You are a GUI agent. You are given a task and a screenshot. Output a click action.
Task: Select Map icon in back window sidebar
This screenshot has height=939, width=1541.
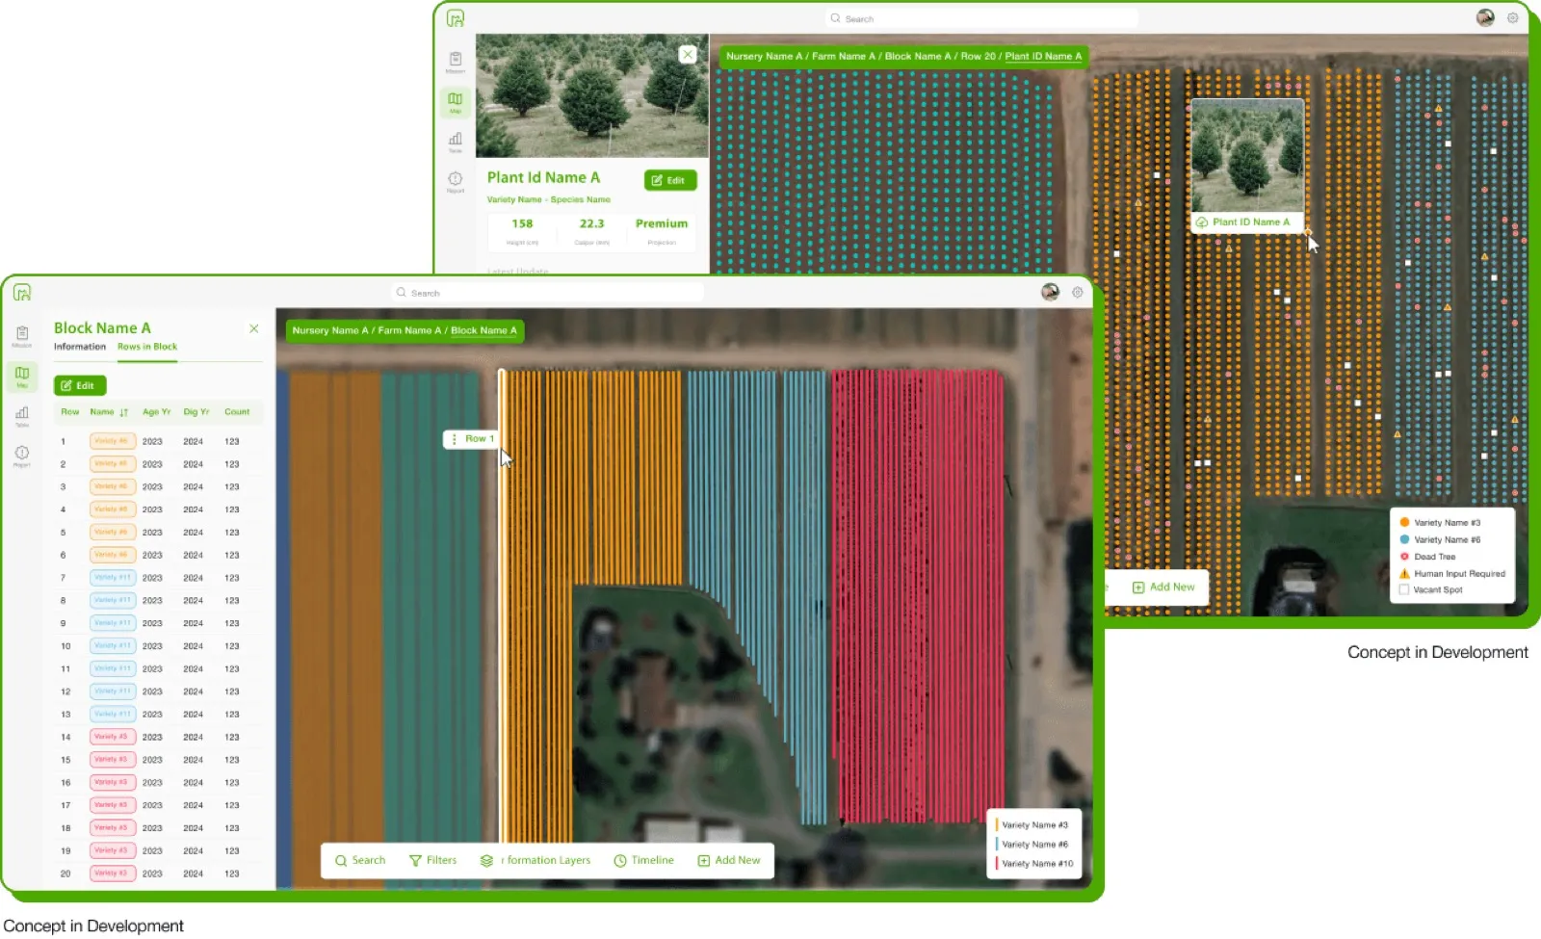pos(456,102)
